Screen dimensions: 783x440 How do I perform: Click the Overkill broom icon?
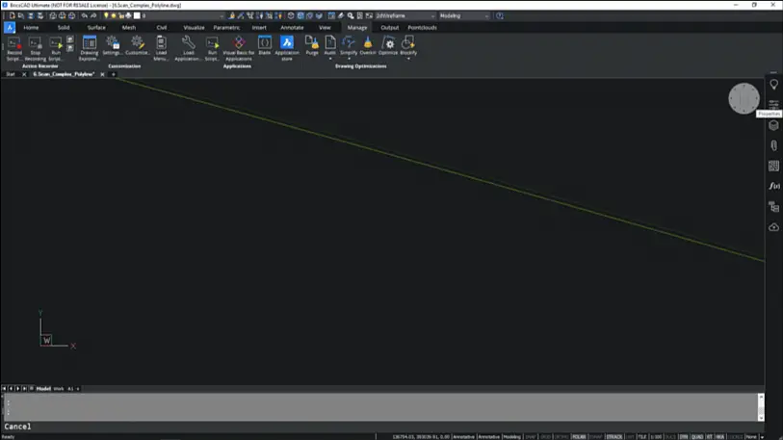368,45
